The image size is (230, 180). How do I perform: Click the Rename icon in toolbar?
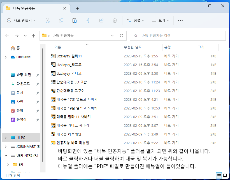point(88,20)
